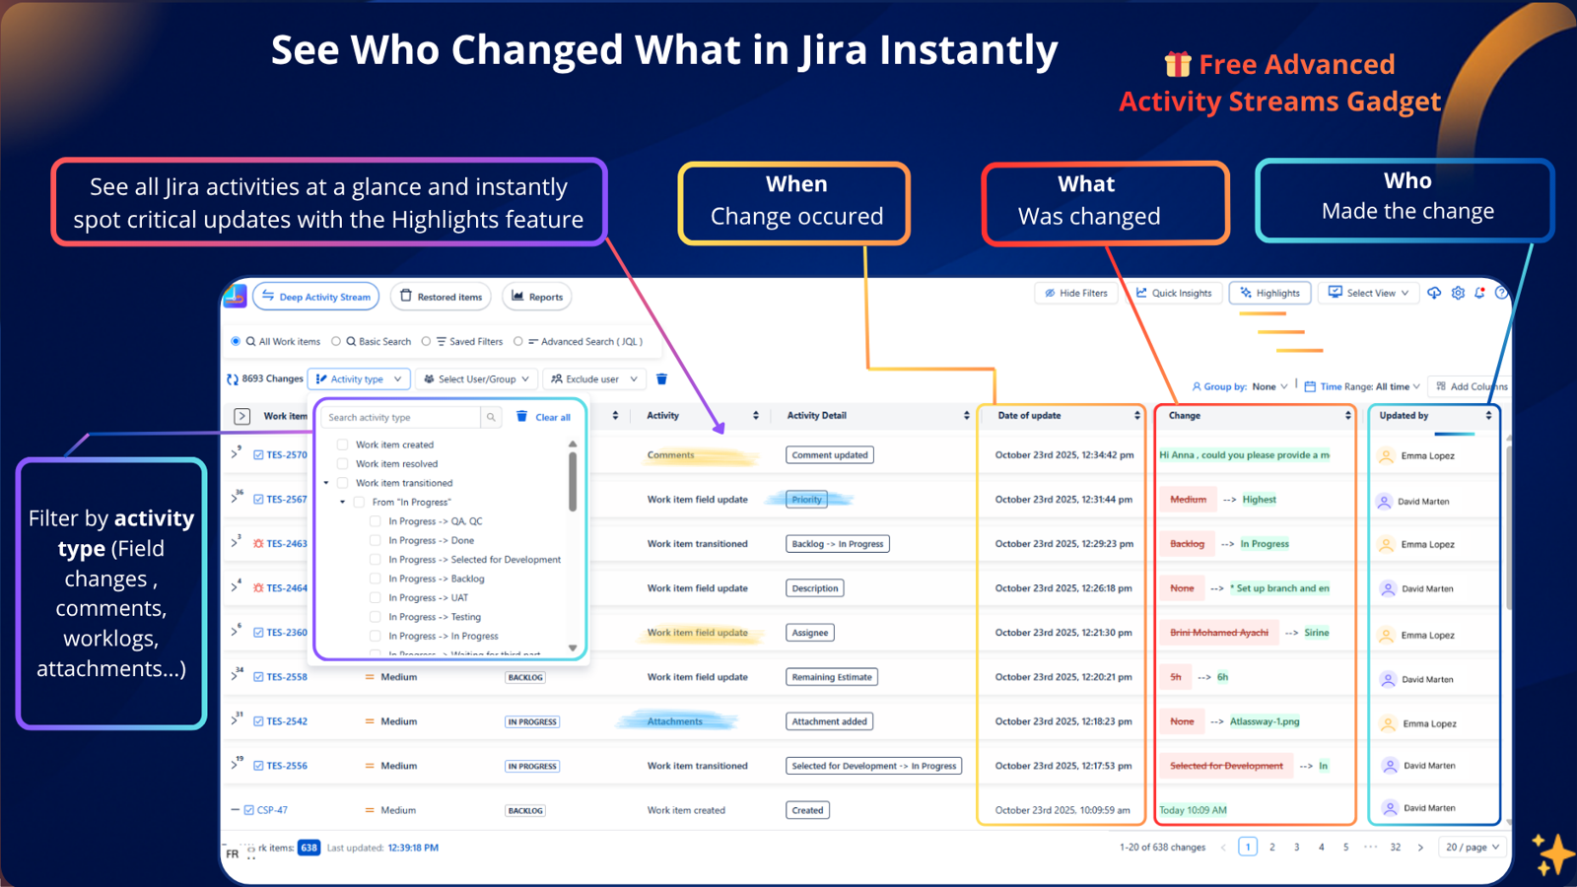Go to page 2 in pagination
The image size is (1577, 887).
pyautogui.click(x=1272, y=847)
